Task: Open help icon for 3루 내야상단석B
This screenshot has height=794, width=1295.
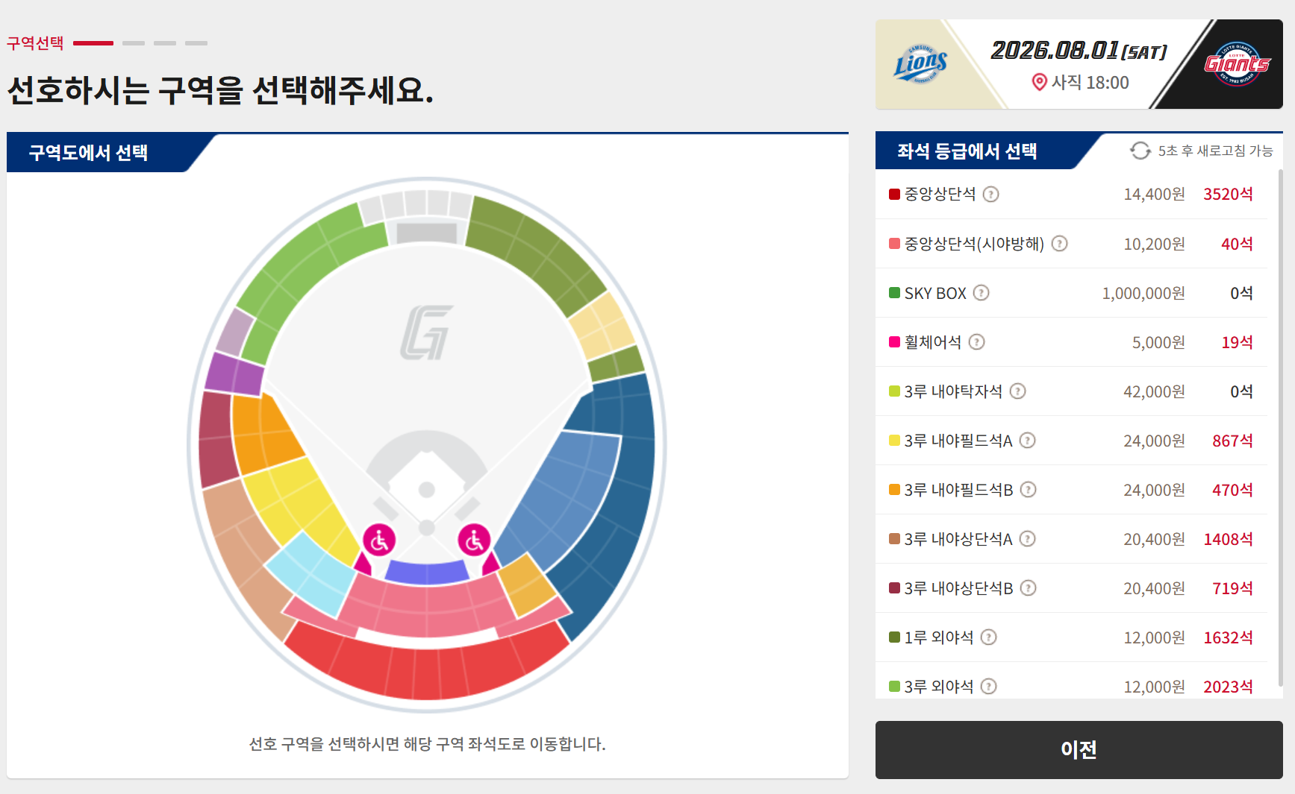Action: tap(1028, 588)
